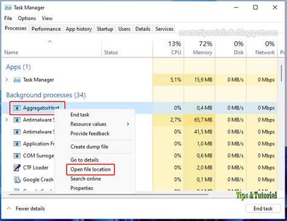
Task: Click the COM Surrogate process icon
Action: pos(17,156)
